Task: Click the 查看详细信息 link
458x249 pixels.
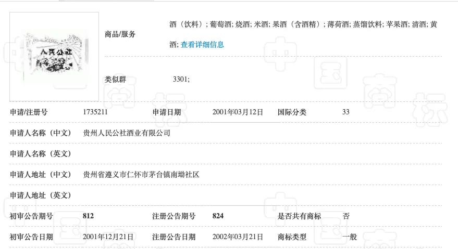Action: [202, 45]
